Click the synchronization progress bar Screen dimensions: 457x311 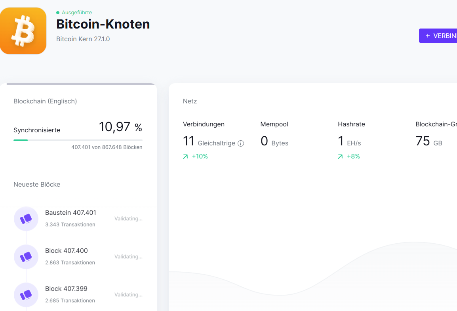click(78, 140)
